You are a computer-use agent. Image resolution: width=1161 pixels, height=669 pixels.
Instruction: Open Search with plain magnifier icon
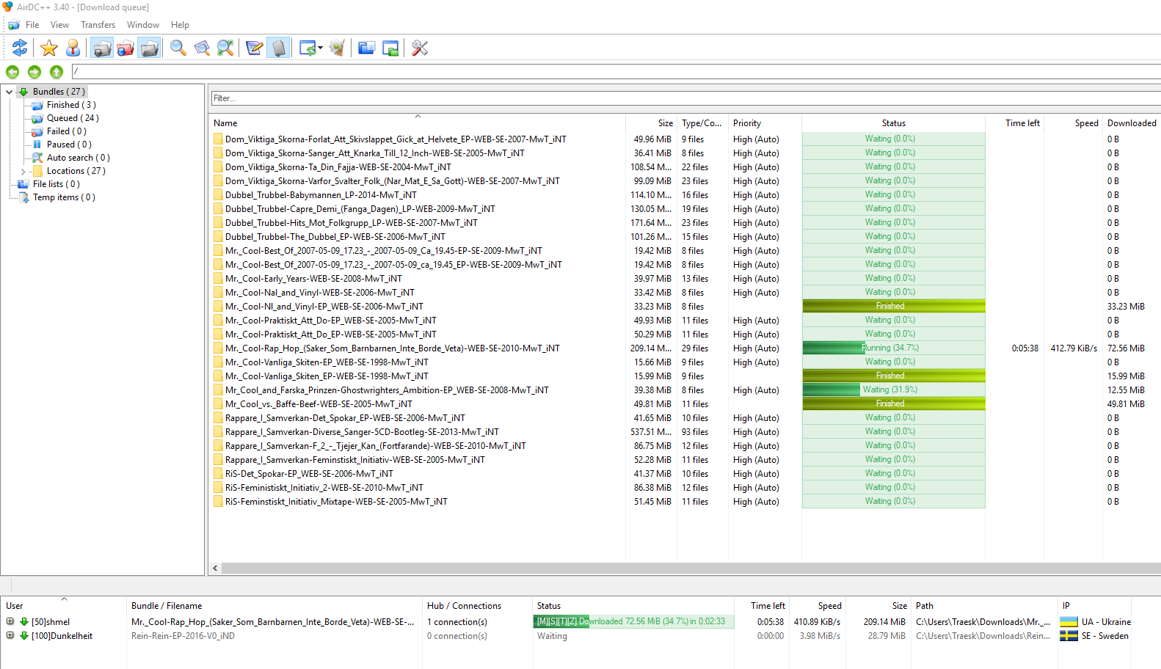[x=178, y=48]
